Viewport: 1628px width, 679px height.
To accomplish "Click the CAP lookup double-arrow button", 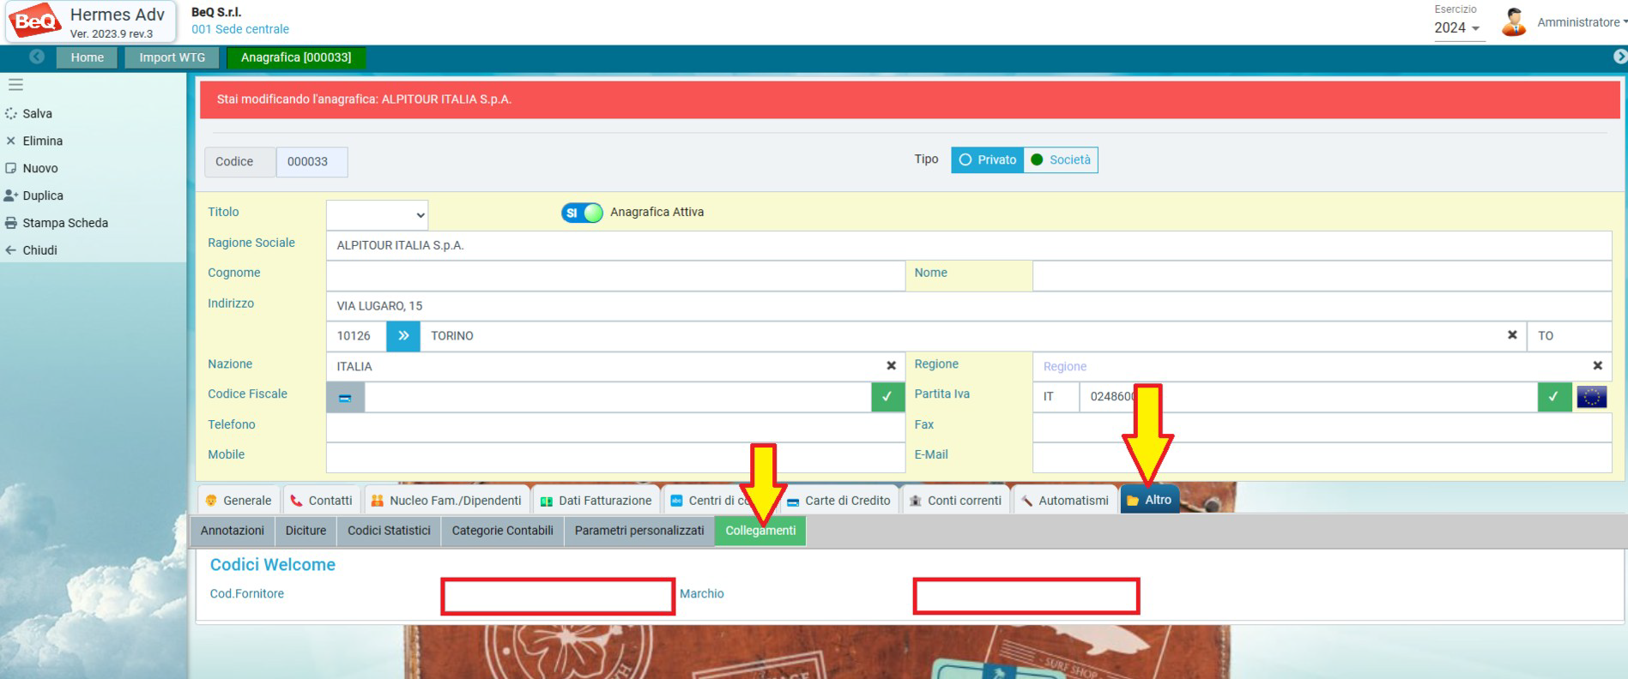I will click(x=403, y=336).
